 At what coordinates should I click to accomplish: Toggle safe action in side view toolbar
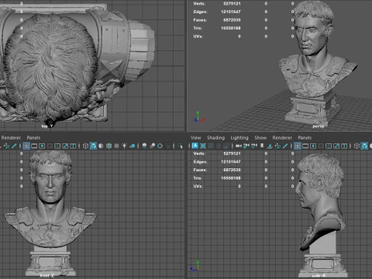tap(336, 146)
